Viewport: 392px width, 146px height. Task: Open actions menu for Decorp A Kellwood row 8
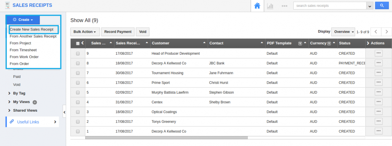pos(378,63)
